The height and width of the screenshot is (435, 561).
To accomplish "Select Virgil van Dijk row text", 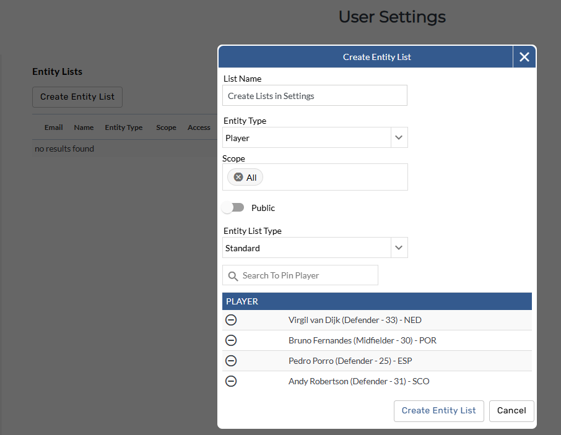I will (355, 320).
